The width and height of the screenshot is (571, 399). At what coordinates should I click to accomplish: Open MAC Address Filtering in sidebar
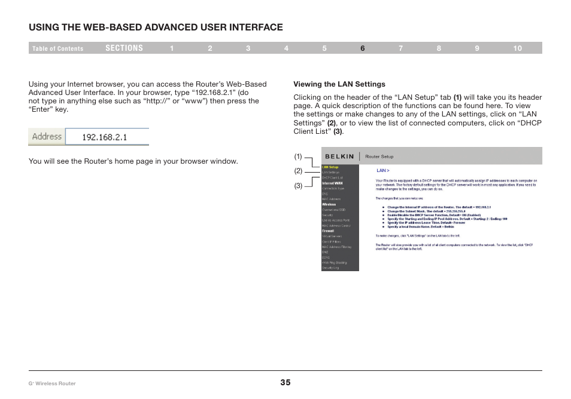(x=336, y=247)
